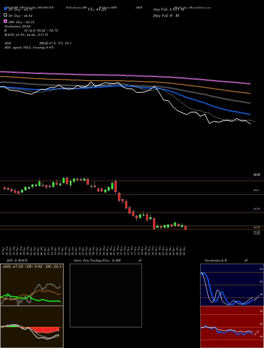Image resolution: width=264 pixels, height=348 pixels.
Task: Select the '50 Day = 46.84' legend text
Action: (20, 15)
